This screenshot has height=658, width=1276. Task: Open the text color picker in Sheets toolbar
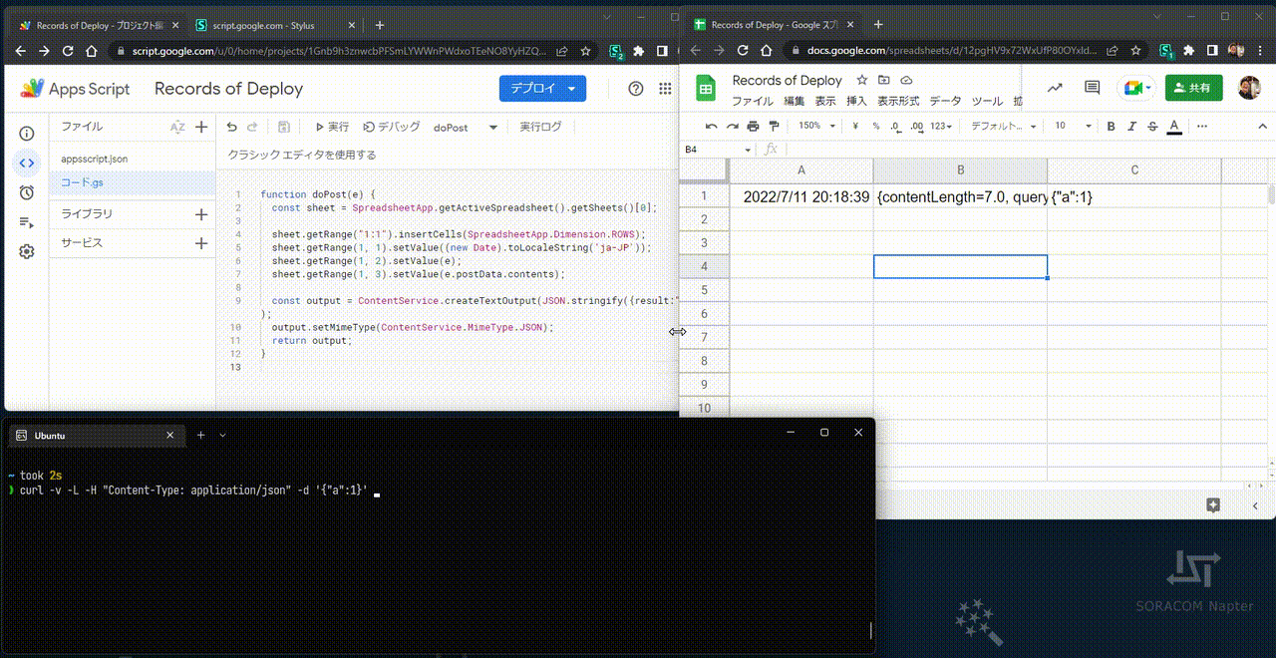click(x=1173, y=127)
